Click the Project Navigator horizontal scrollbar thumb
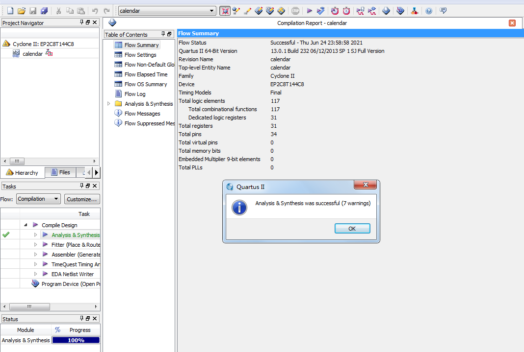Screen dimensions: 524x352 (17, 162)
